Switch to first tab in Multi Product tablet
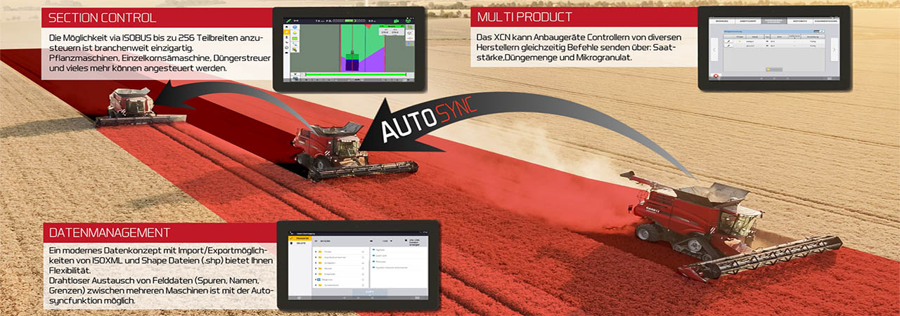 pyautogui.click(x=722, y=21)
